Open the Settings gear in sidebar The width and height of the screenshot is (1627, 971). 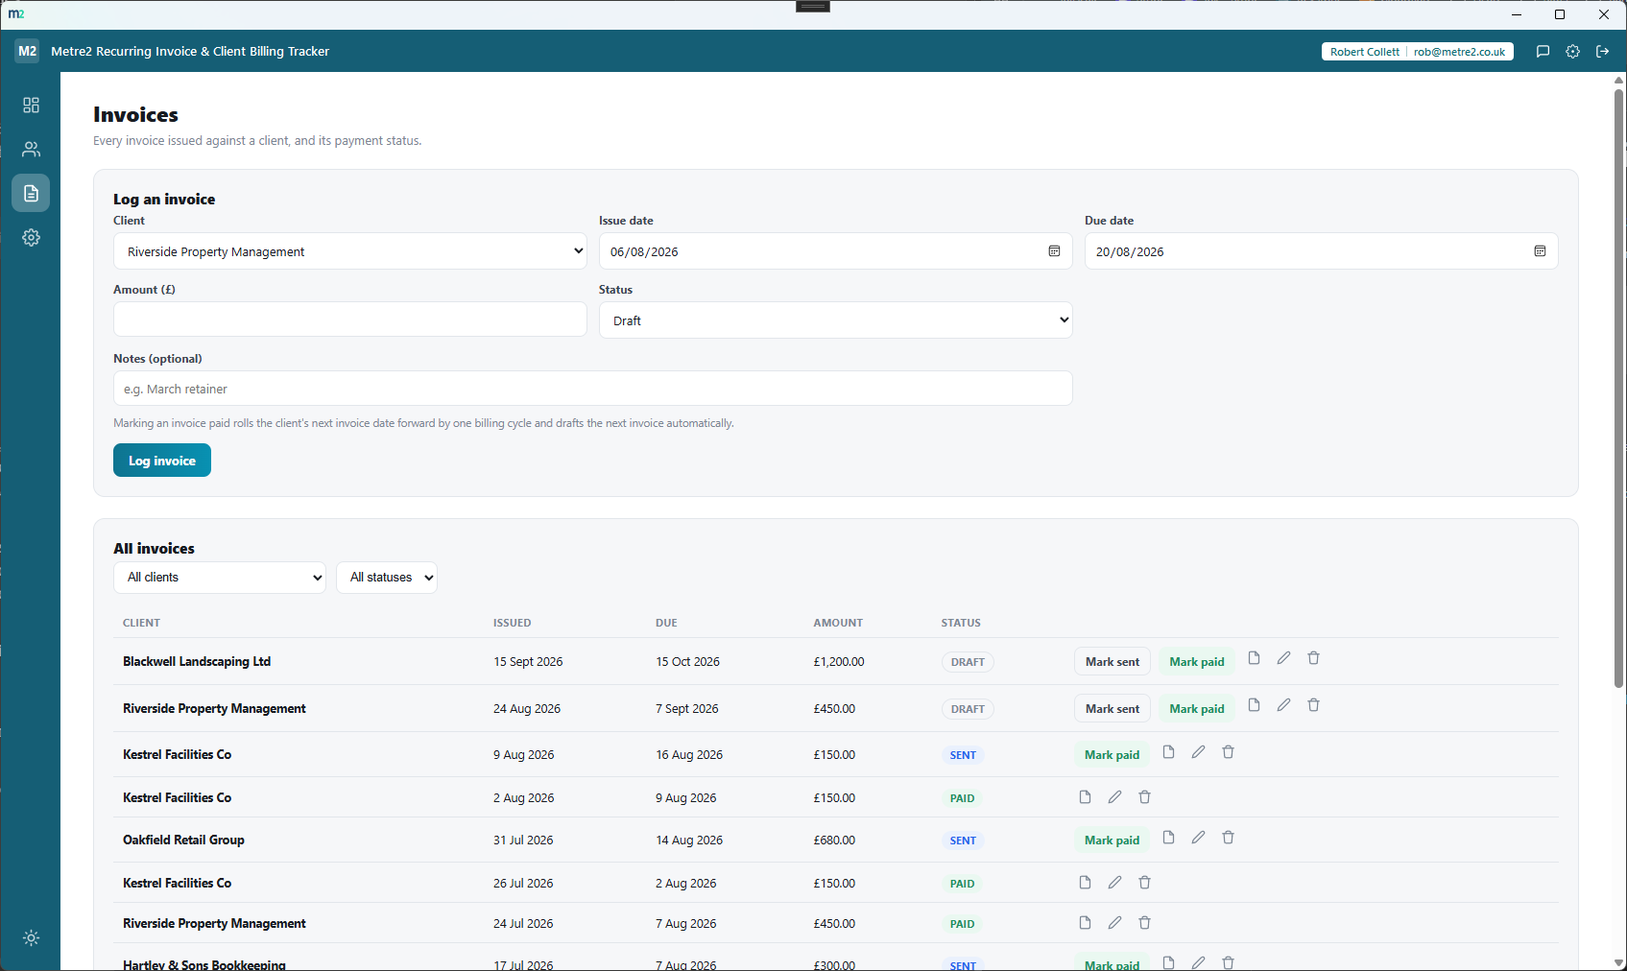click(x=31, y=237)
